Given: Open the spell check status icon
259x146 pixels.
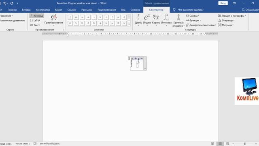Looking at the screenshot, I should click(35, 144).
